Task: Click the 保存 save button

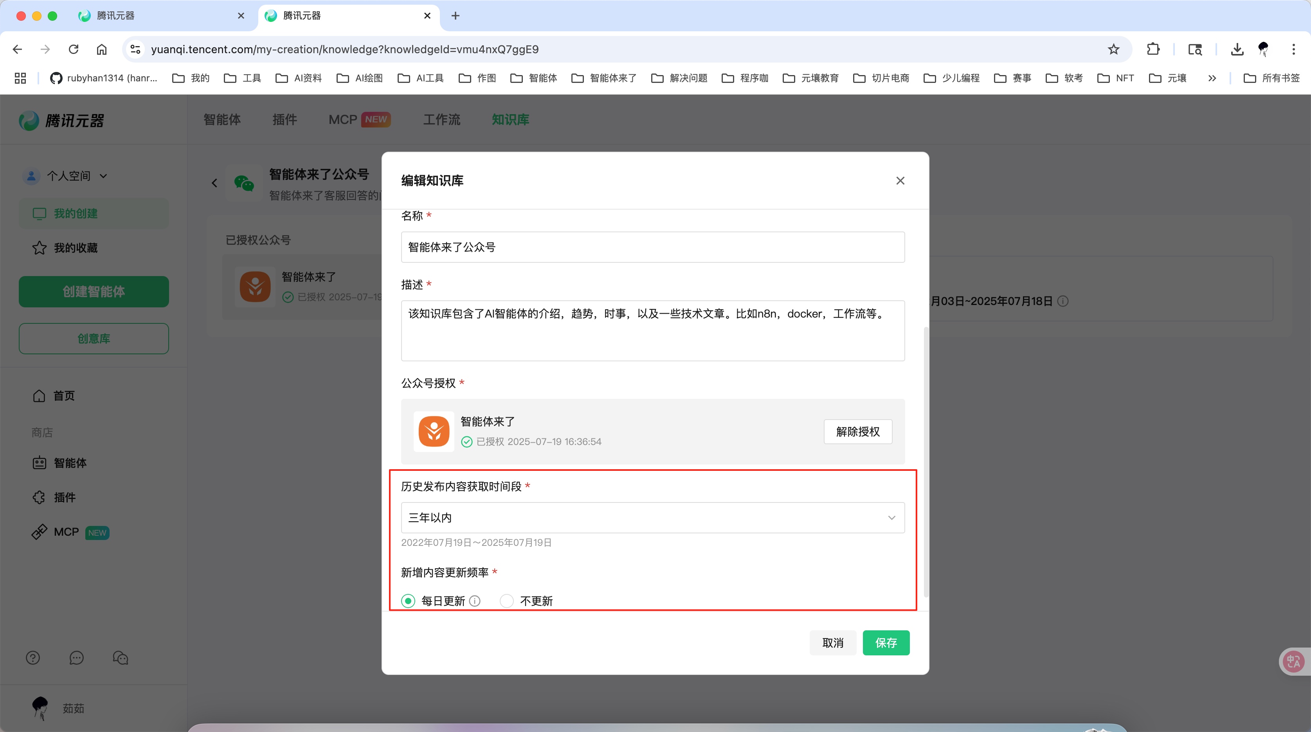Action: tap(886, 642)
